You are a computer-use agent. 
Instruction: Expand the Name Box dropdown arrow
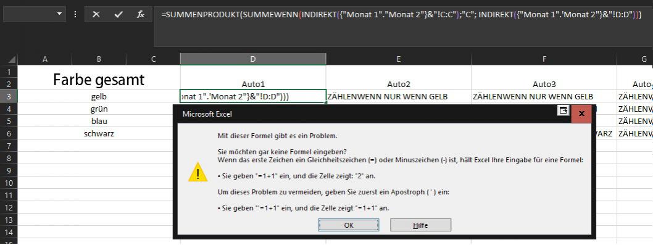[x=59, y=14]
